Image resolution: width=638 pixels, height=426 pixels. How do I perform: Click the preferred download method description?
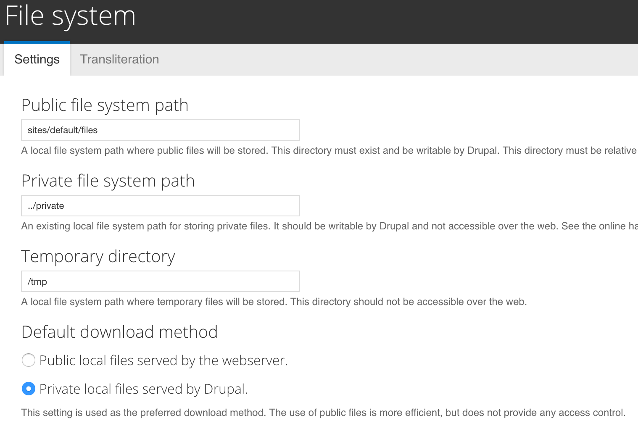[323, 413]
